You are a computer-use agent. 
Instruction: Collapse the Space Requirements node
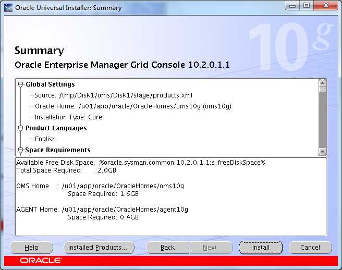point(21,150)
